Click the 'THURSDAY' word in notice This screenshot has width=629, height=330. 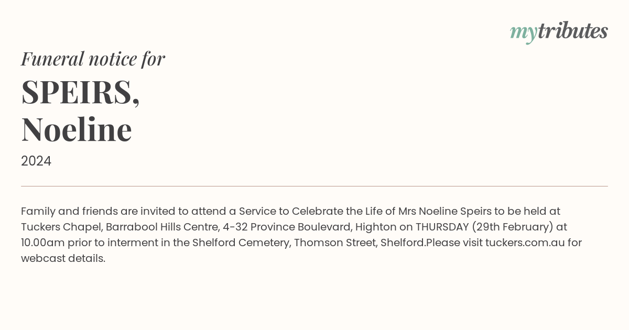coord(442,227)
